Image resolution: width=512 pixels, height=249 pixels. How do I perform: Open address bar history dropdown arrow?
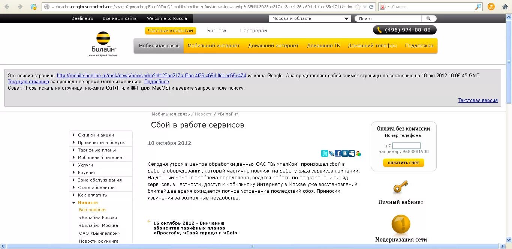pos(365,7)
